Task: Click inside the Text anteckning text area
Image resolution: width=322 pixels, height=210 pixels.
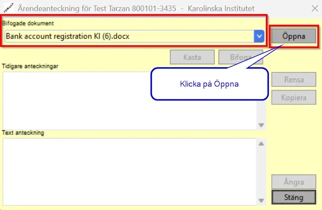Action: [129, 172]
